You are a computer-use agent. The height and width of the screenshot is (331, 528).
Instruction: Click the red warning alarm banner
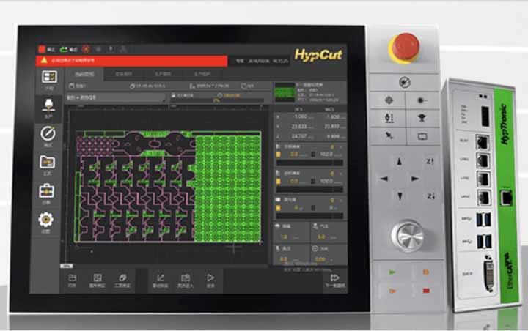132,61
